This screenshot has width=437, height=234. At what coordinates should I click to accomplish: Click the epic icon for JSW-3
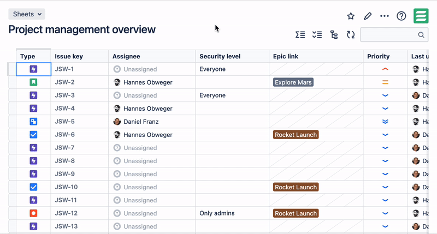[33, 95]
